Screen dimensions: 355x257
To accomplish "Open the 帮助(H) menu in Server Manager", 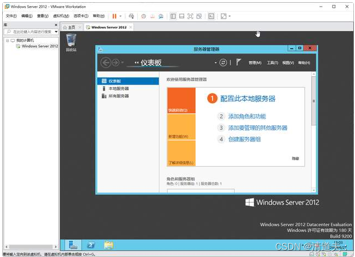I will (x=304, y=63).
